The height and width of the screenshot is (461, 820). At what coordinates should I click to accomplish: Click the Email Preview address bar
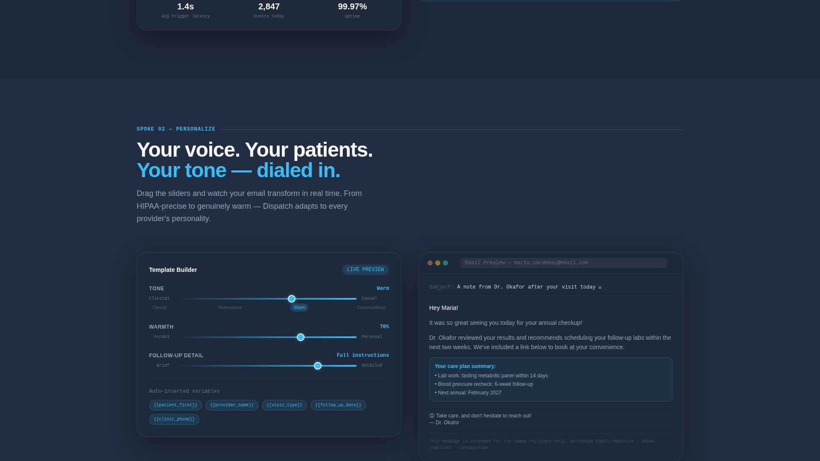[564, 263]
